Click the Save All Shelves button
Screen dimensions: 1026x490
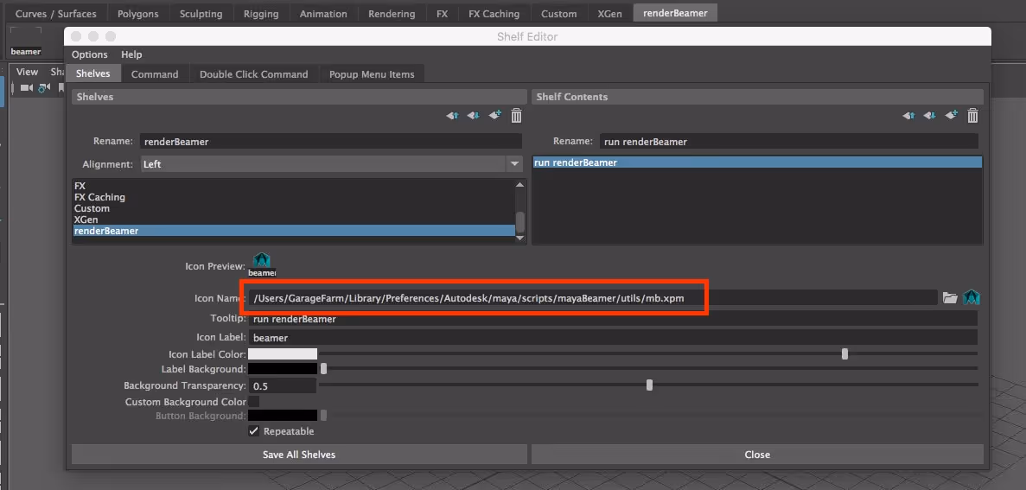tap(299, 454)
